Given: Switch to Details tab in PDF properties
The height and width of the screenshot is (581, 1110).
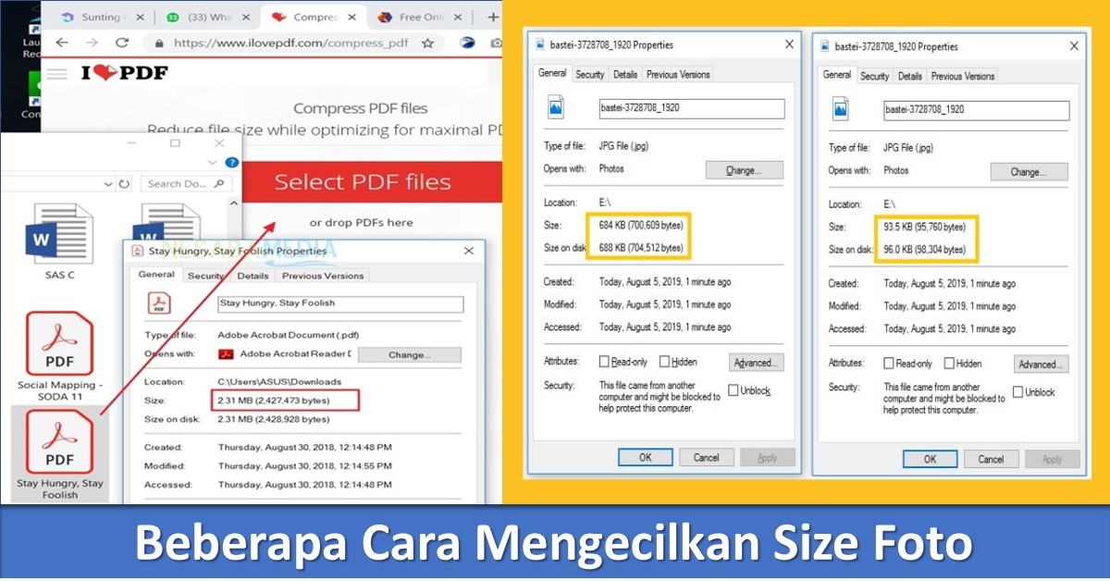Looking at the screenshot, I should (x=253, y=276).
